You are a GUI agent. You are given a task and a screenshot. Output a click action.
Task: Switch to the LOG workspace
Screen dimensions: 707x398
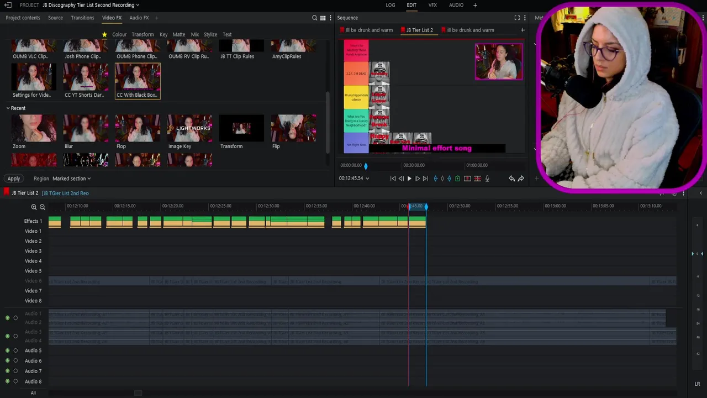[391, 5]
